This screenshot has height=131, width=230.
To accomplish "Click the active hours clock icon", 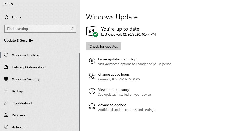I will click(x=92, y=76).
